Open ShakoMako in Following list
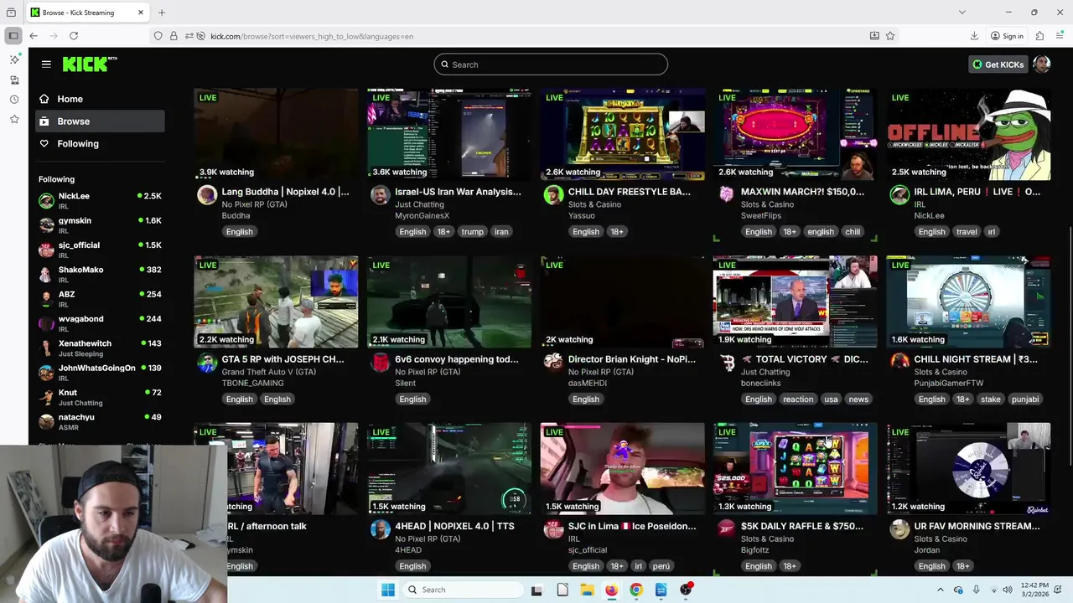 [100, 274]
